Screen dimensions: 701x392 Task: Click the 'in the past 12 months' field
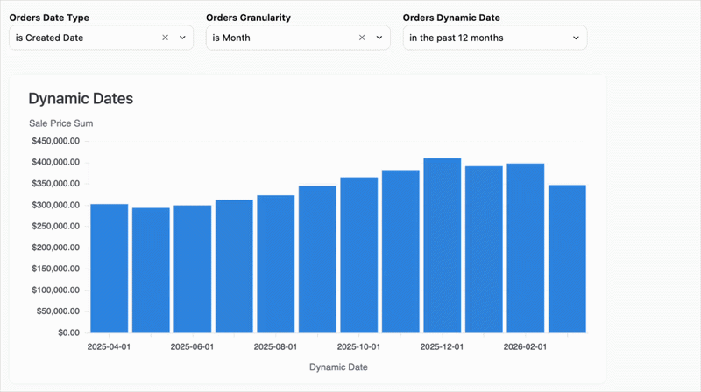pos(495,38)
